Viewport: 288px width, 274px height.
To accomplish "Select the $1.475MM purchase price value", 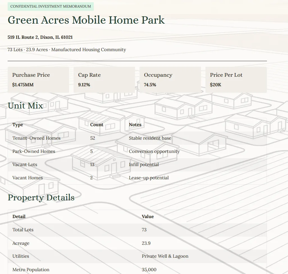I will point(23,85).
